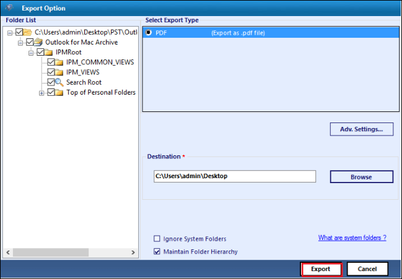Screen dimensions: 402x279
Task: Click the Browse button for destination
Action: [362, 177]
